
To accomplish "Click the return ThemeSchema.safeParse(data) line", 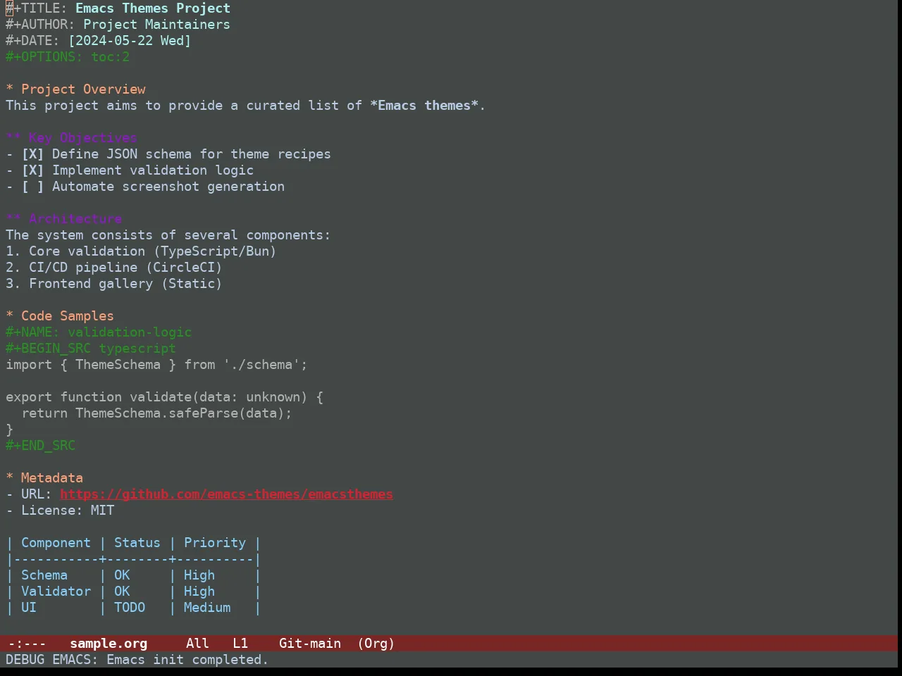I will (156, 413).
